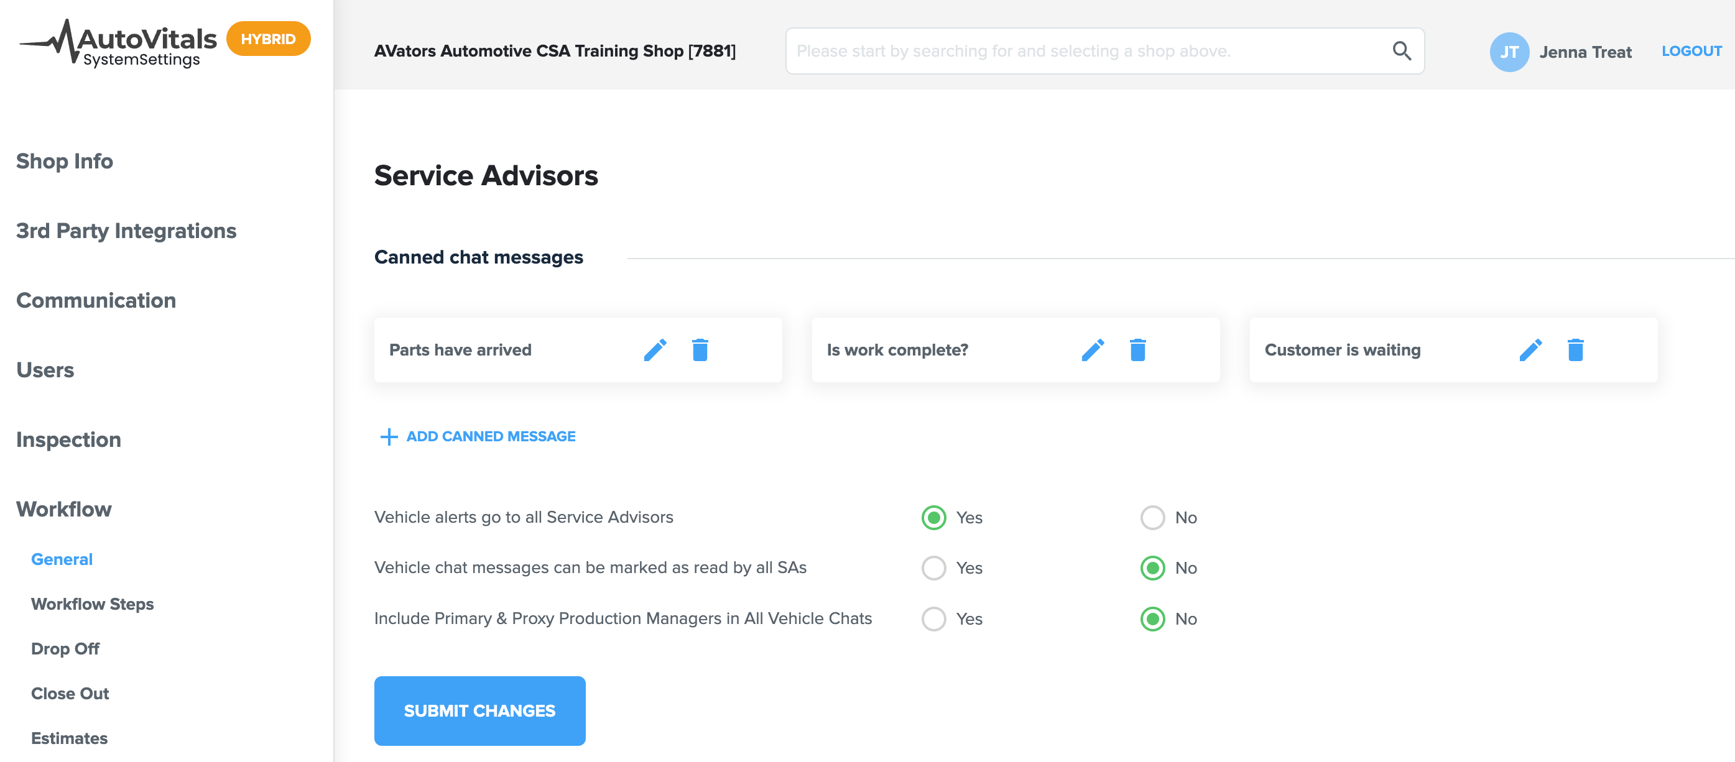The image size is (1735, 762).
Task: Delete the Parts have arrived message
Action: pos(700,350)
